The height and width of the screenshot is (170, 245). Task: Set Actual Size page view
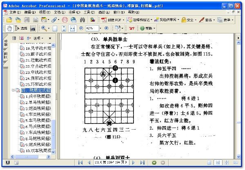[55, 29]
